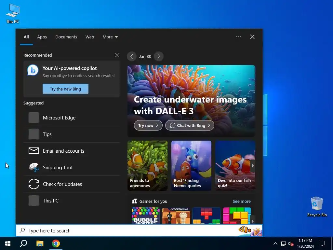Screen dimensions: 333x250
Task: Show hidden system tray icons
Action: coord(275,243)
